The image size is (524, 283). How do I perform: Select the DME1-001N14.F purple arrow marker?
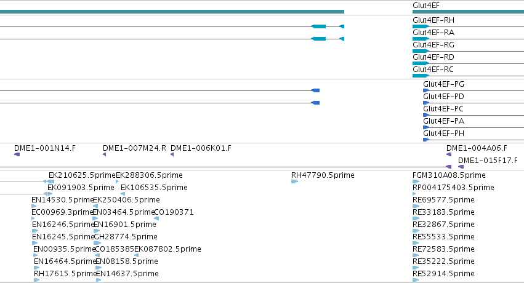(x=17, y=154)
